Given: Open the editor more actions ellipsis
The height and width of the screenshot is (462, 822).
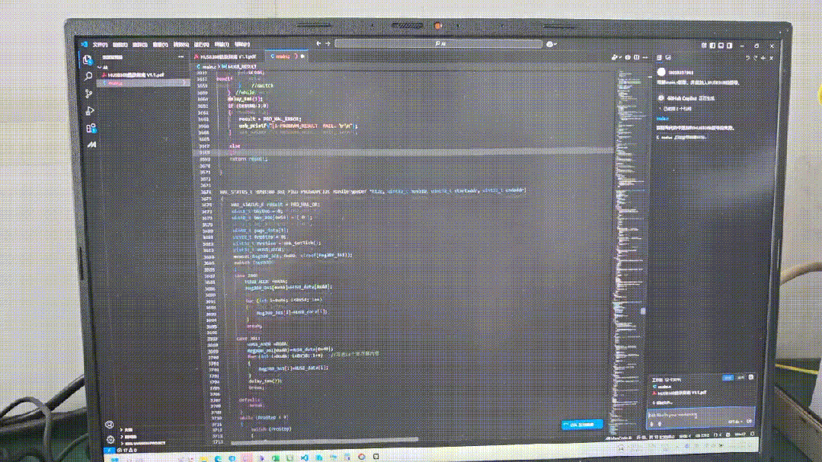Looking at the screenshot, I should (x=645, y=58).
